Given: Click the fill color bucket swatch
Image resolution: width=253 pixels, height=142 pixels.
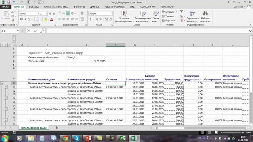Looking at the screenshot, I should tap(45, 19).
